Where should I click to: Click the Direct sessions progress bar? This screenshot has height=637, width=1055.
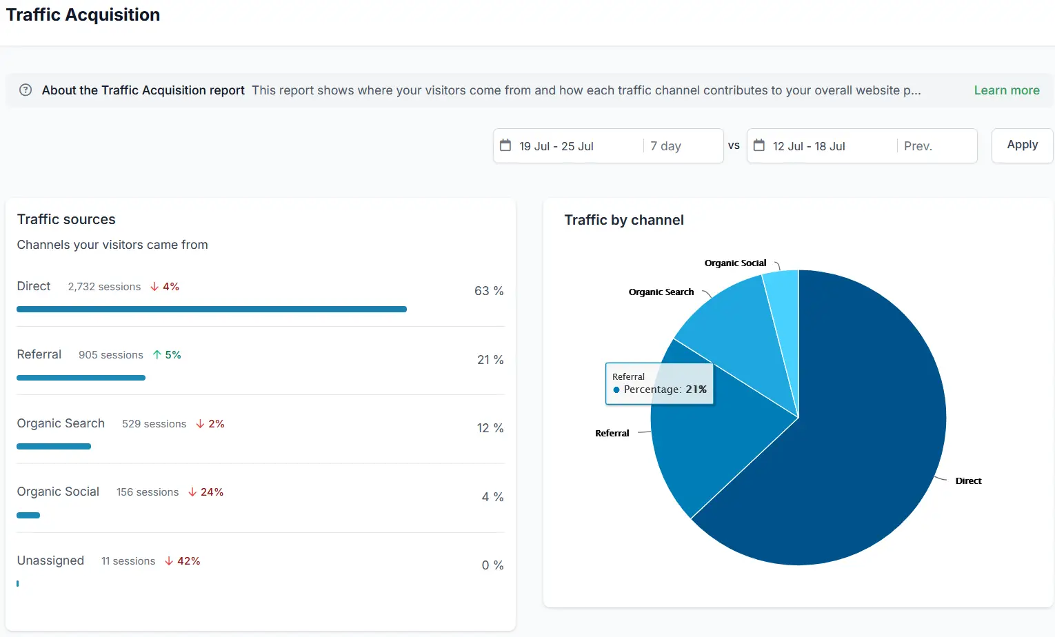(212, 310)
